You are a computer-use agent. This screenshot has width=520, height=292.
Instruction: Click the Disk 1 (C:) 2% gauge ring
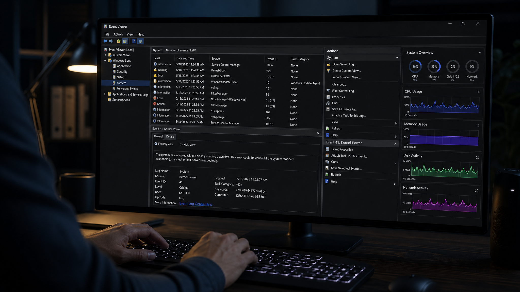click(453, 67)
